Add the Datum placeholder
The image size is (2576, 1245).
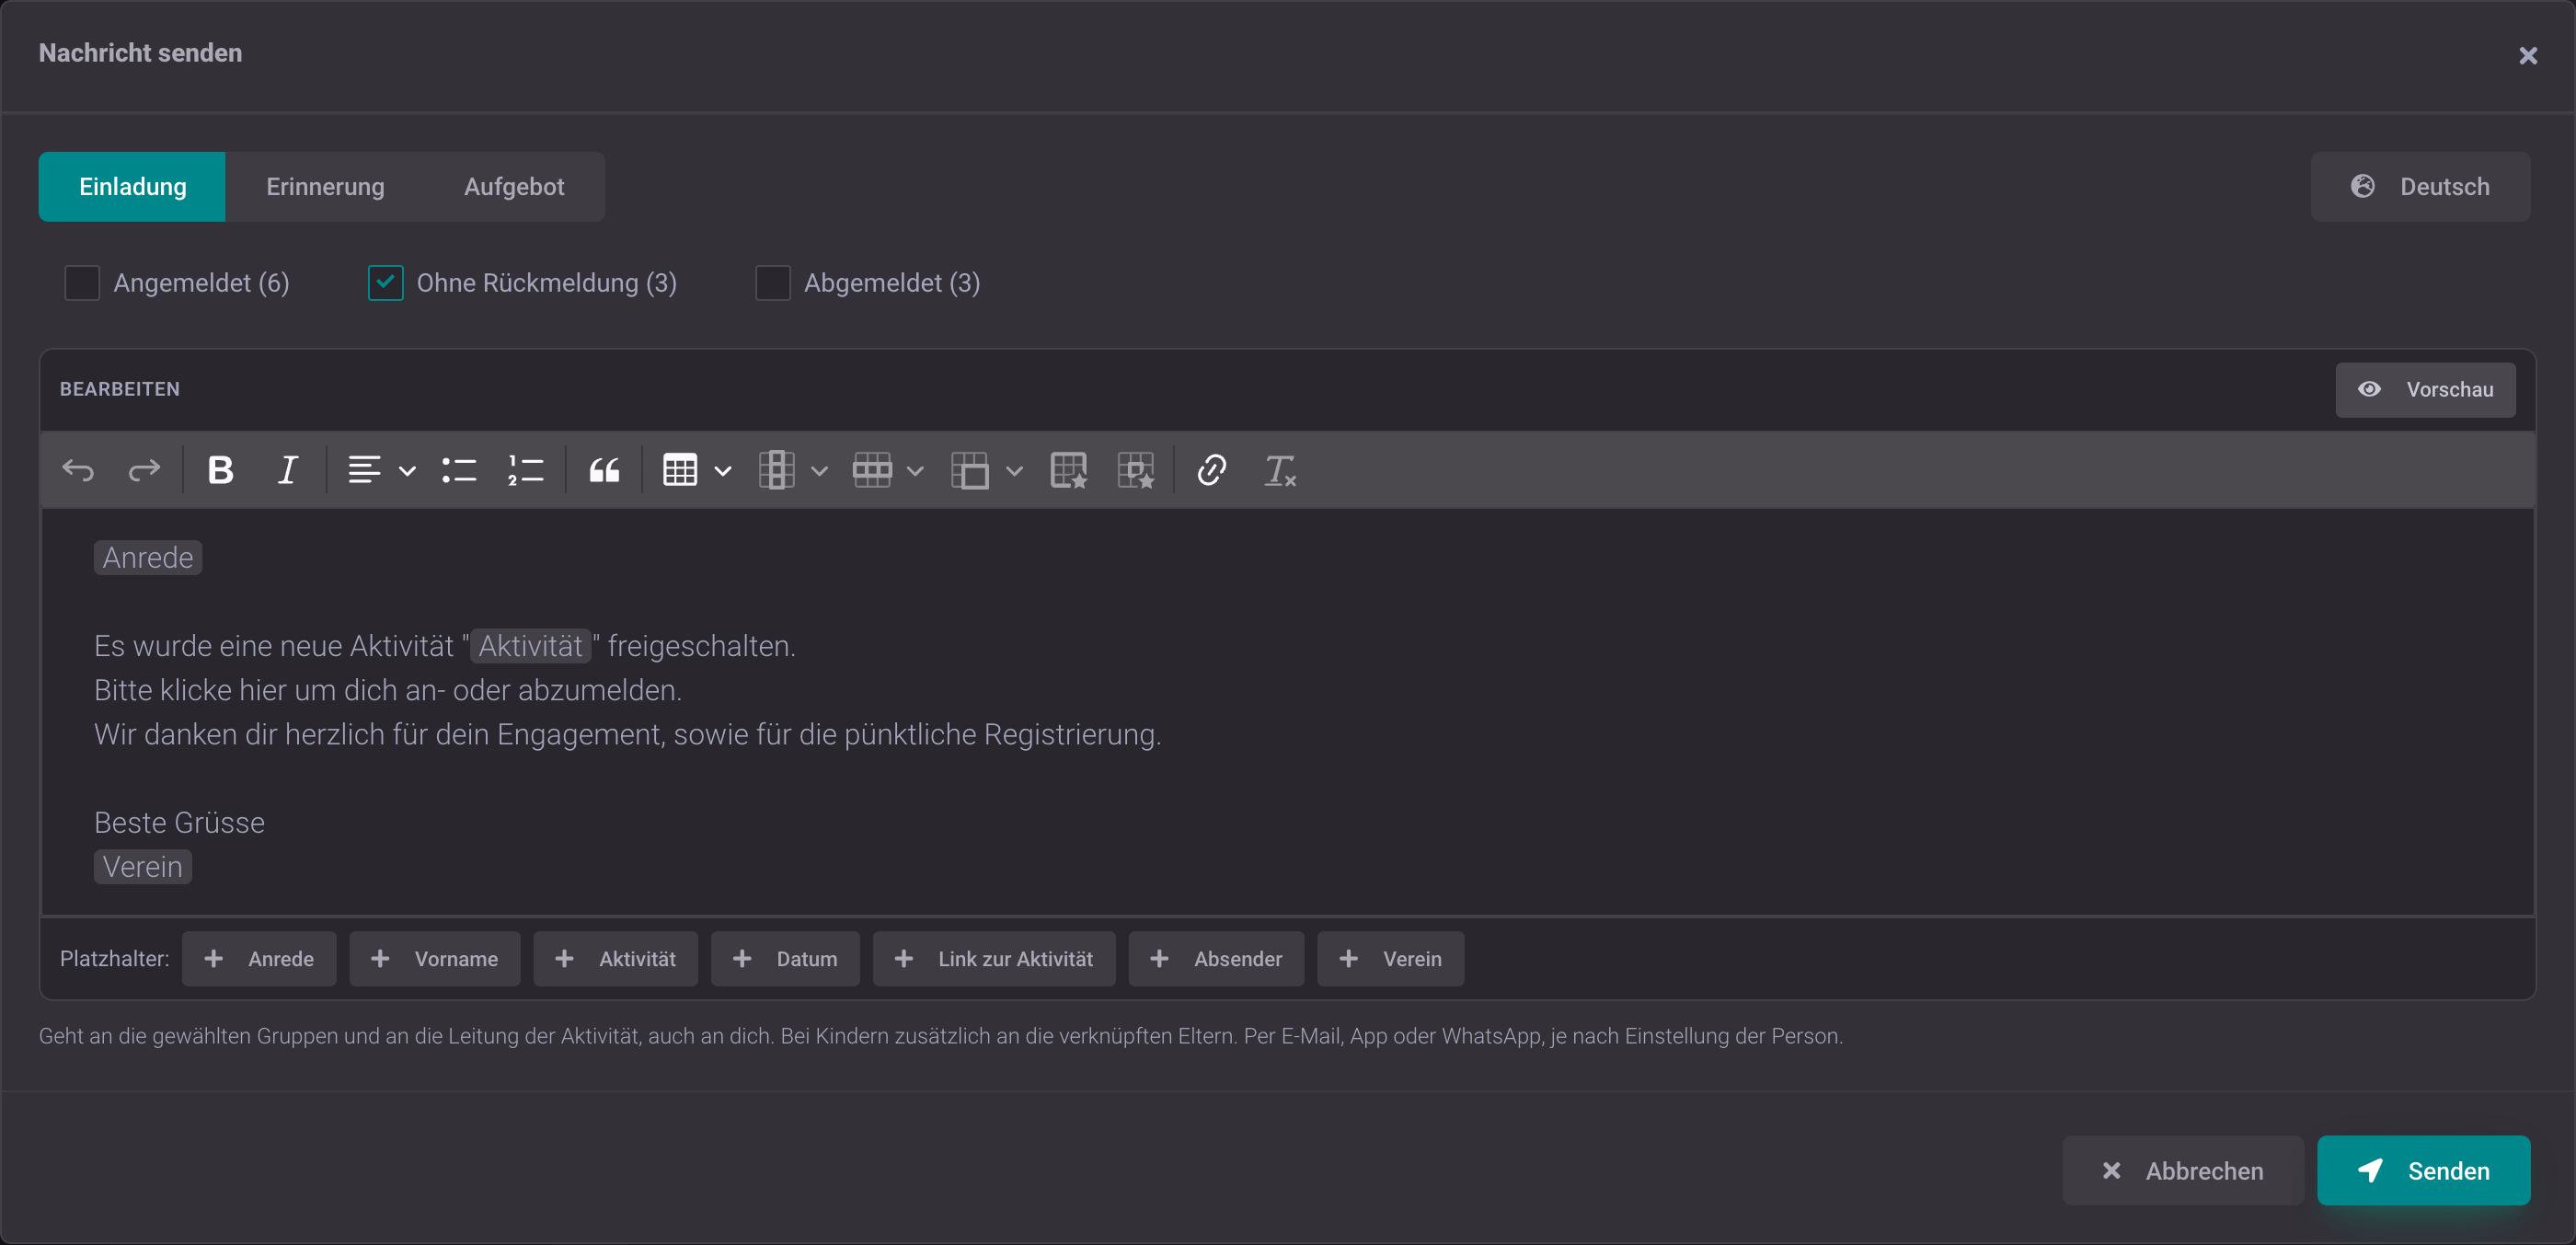click(785, 959)
